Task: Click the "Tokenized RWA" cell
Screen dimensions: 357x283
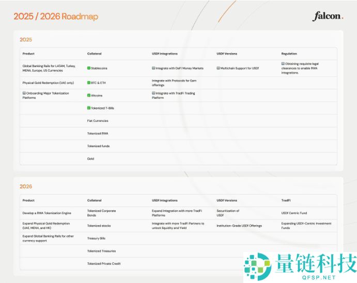Action: (98, 134)
